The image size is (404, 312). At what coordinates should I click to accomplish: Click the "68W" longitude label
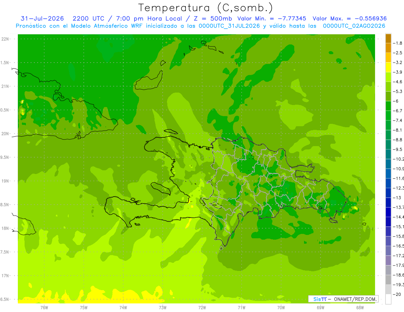pos(360,307)
